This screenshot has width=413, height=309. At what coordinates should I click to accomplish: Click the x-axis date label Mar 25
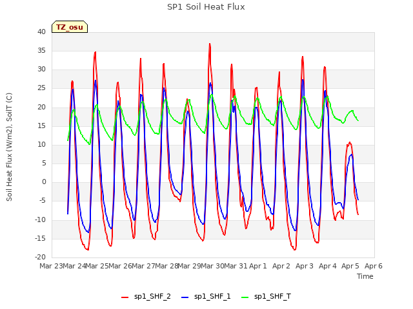click(97, 266)
